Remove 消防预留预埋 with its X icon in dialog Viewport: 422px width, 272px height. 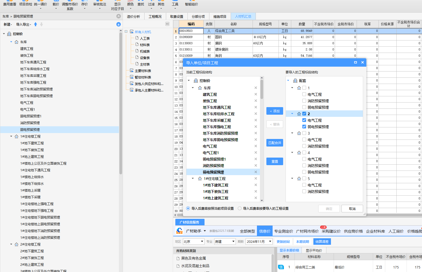(256, 165)
